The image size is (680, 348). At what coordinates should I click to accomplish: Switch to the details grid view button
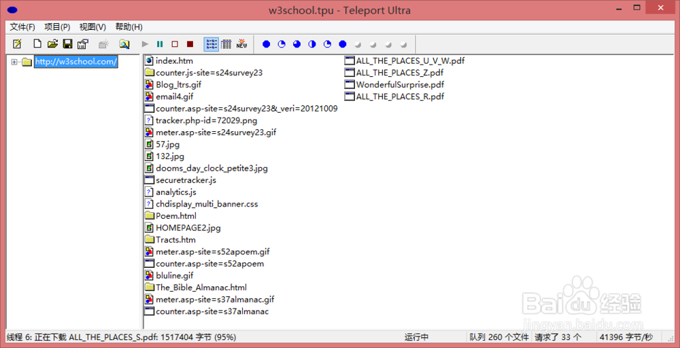point(226,43)
